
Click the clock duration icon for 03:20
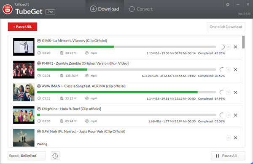click(39, 53)
